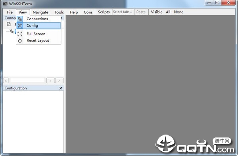Focus the connection filter text box
The image size is (238, 156).
pos(27,81)
